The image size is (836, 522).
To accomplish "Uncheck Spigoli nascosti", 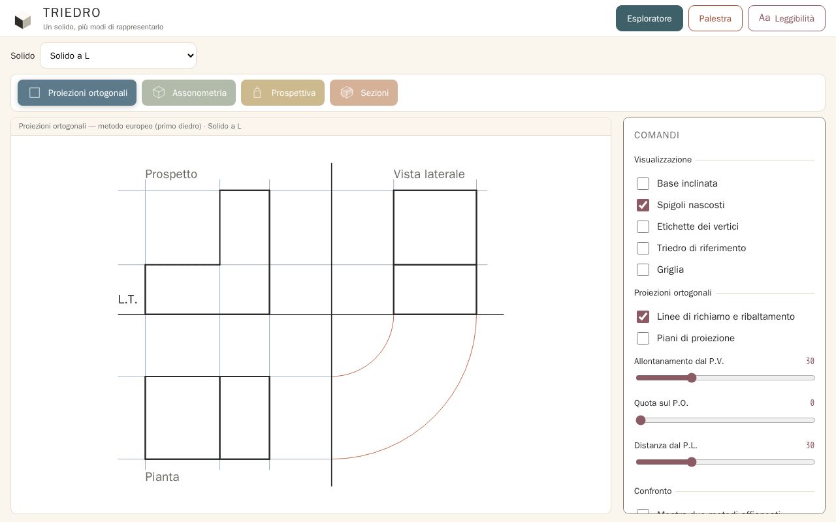I will point(643,205).
